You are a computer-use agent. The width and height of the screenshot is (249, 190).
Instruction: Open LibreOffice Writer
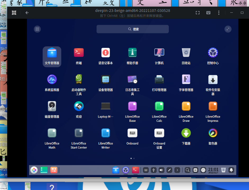tap(106, 133)
